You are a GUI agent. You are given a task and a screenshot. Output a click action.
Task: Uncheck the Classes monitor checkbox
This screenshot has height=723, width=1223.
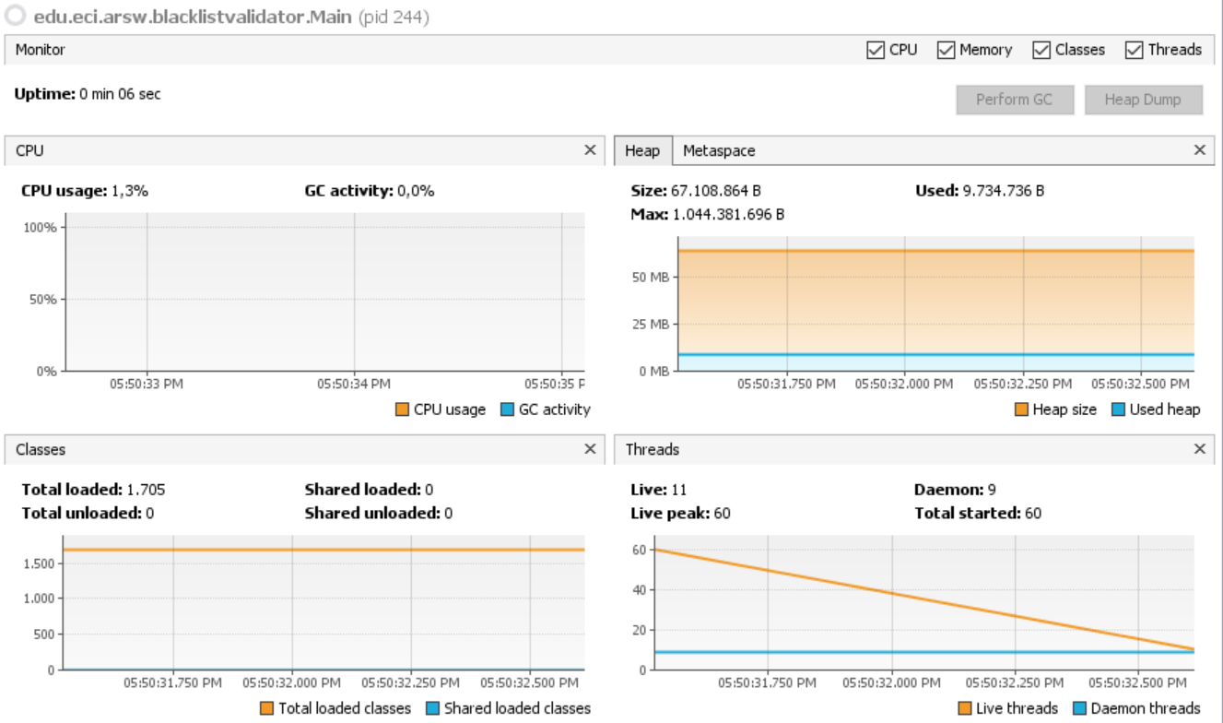(1041, 51)
